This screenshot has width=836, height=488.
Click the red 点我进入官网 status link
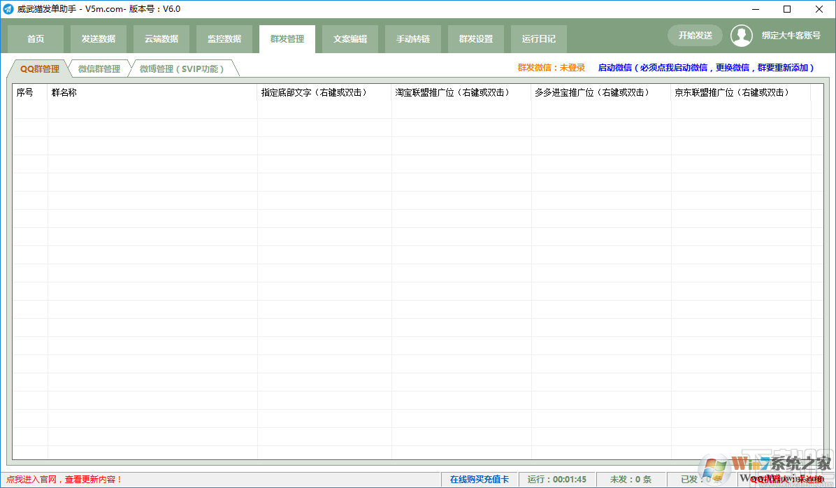coord(64,480)
